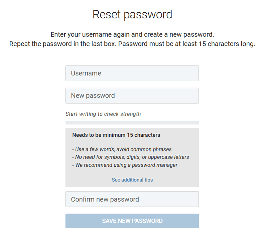Open the See additional tips link

point(132,180)
